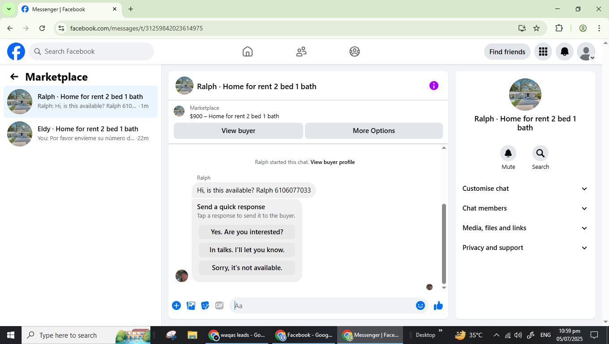
Task: Open the notifications bell
Action: point(565,52)
